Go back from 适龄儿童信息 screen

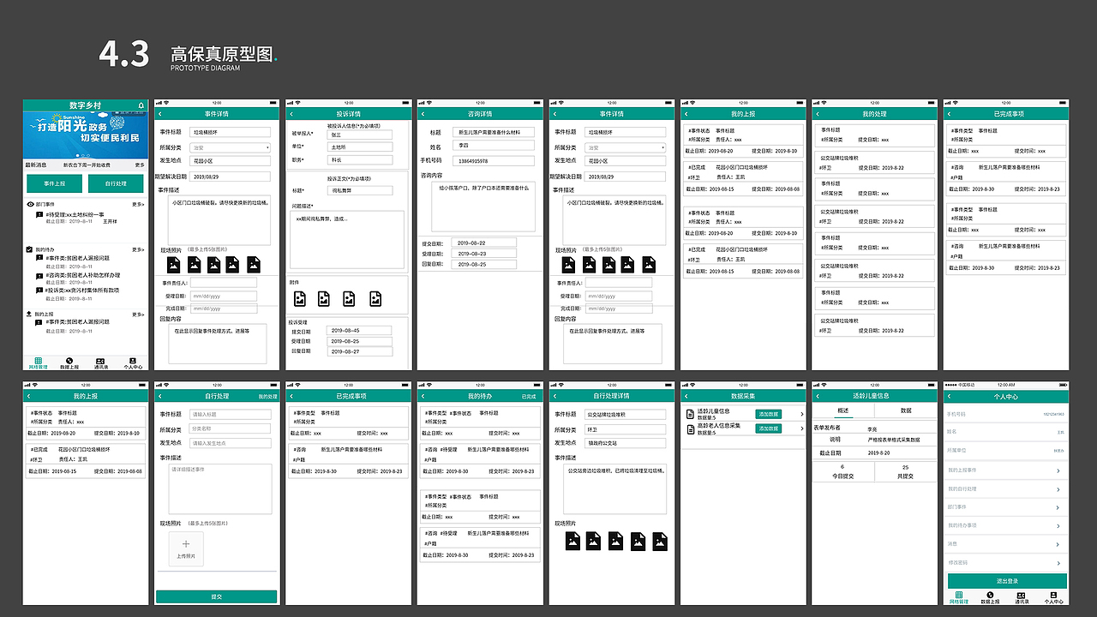point(817,397)
